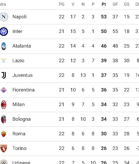Screen dimensions: 139x164
Task: Click the Roma wolf crest
Action: [x=4, y=134]
